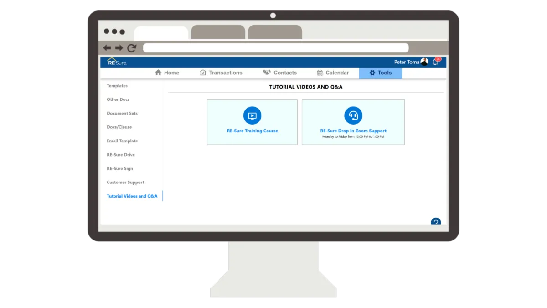
Task: Open Email Template in the sidebar
Action: [122, 141]
